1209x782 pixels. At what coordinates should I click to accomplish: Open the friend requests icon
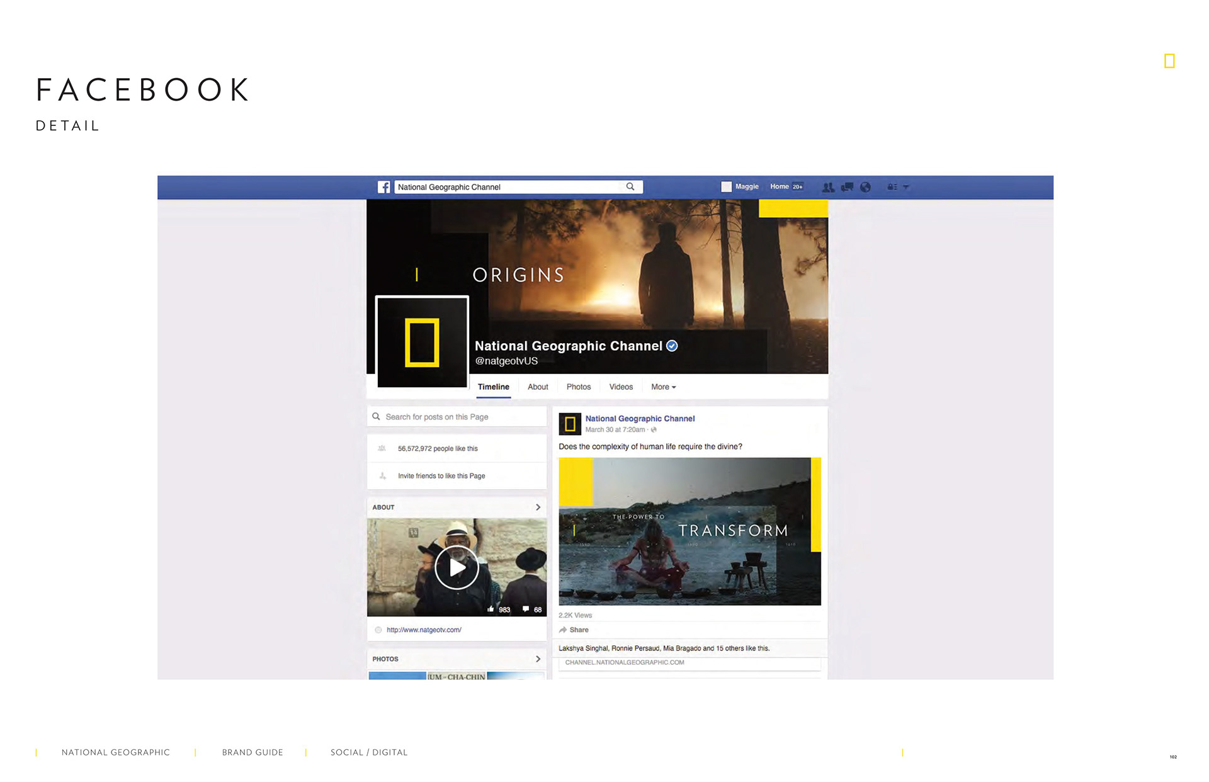(828, 187)
